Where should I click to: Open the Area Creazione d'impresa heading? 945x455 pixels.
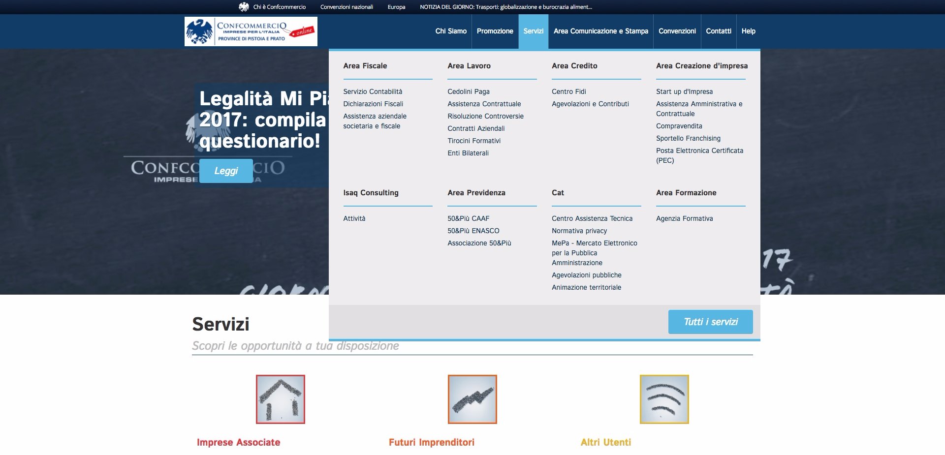tap(702, 66)
